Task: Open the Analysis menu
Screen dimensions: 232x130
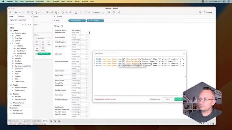Action: (x=56, y=1)
